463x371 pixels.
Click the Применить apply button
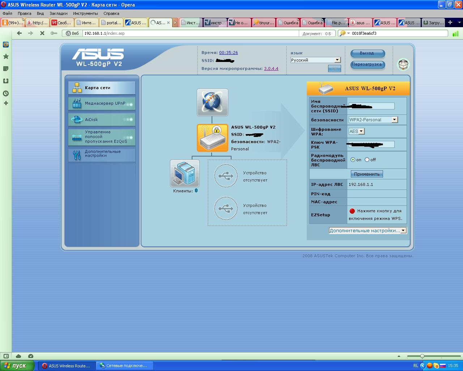pos(367,174)
